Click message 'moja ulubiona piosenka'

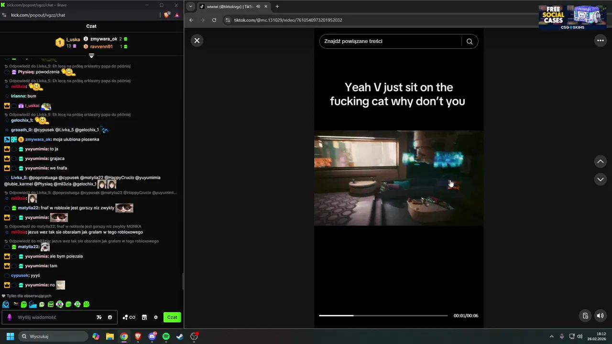(76, 140)
